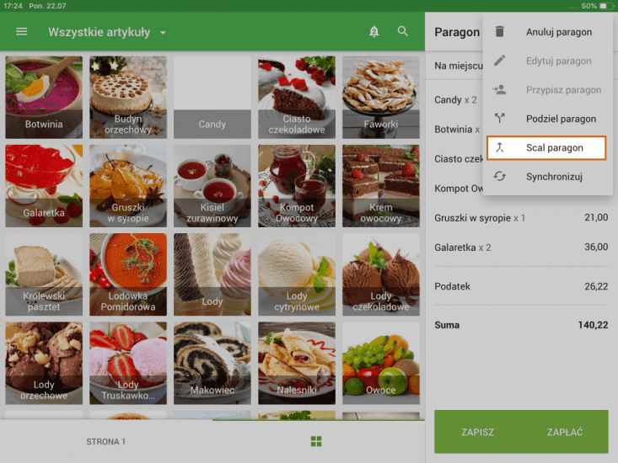Click the sync icon beside Synchronizuj

pyautogui.click(x=500, y=177)
